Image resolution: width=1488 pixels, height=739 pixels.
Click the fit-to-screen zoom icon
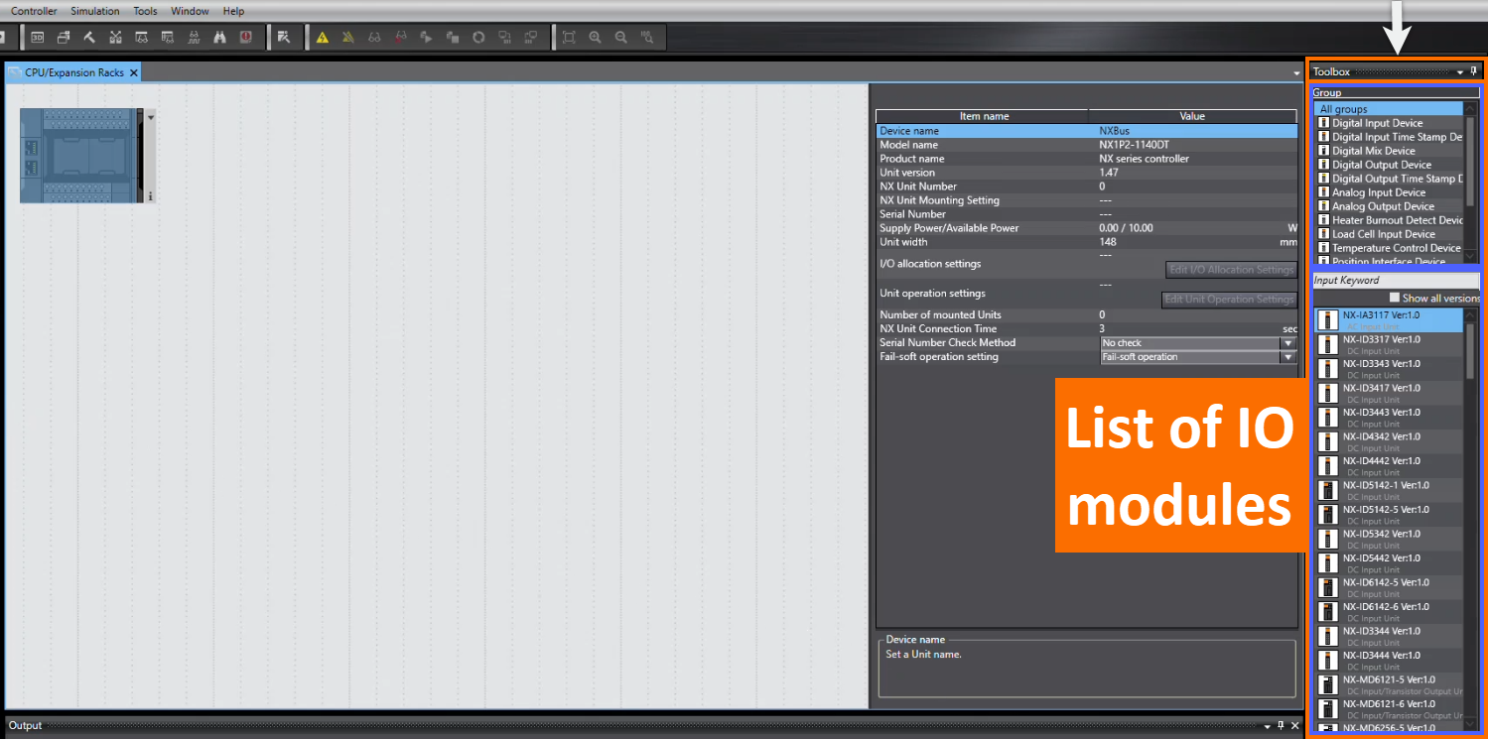(x=569, y=38)
